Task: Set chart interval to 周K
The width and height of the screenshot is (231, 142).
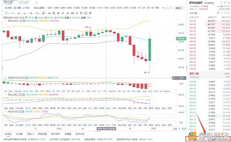Action: point(157,8)
